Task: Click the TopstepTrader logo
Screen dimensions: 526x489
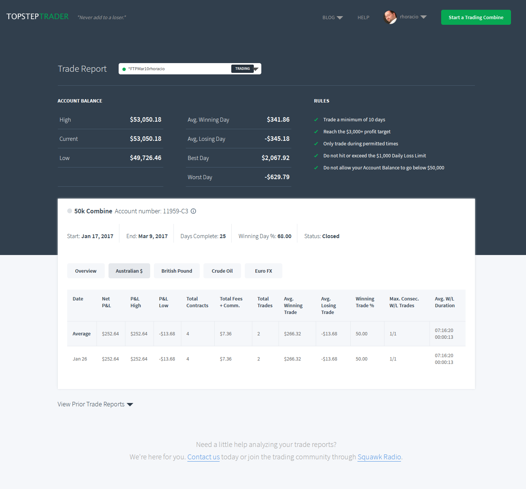Action: [x=38, y=17]
